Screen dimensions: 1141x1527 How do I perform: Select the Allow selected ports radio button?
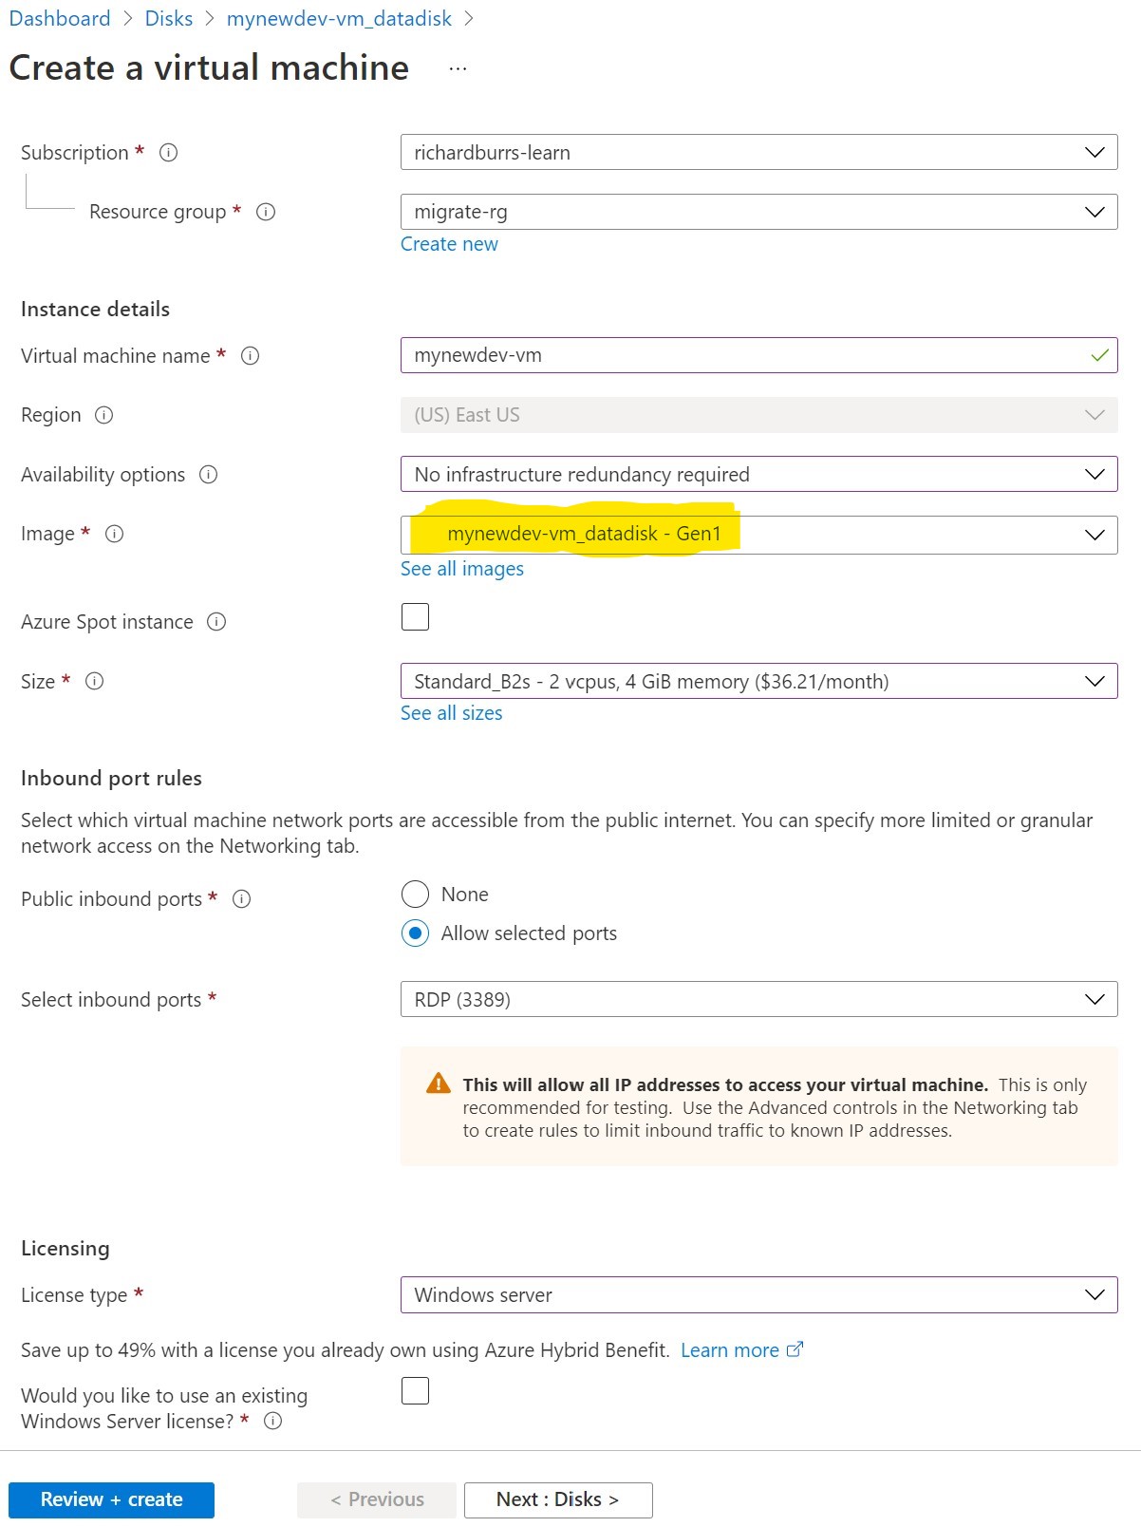tap(415, 933)
